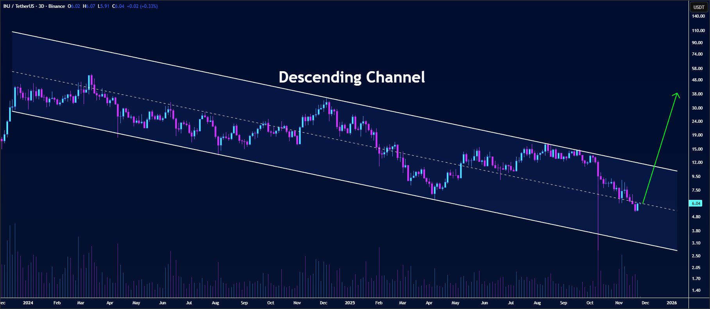The image size is (710, 309).
Task: Click the 2025 label on time axis
Action: [350, 303]
